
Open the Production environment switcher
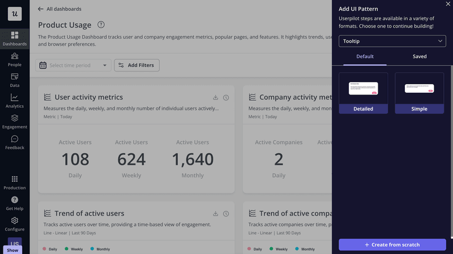pos(15,182)
